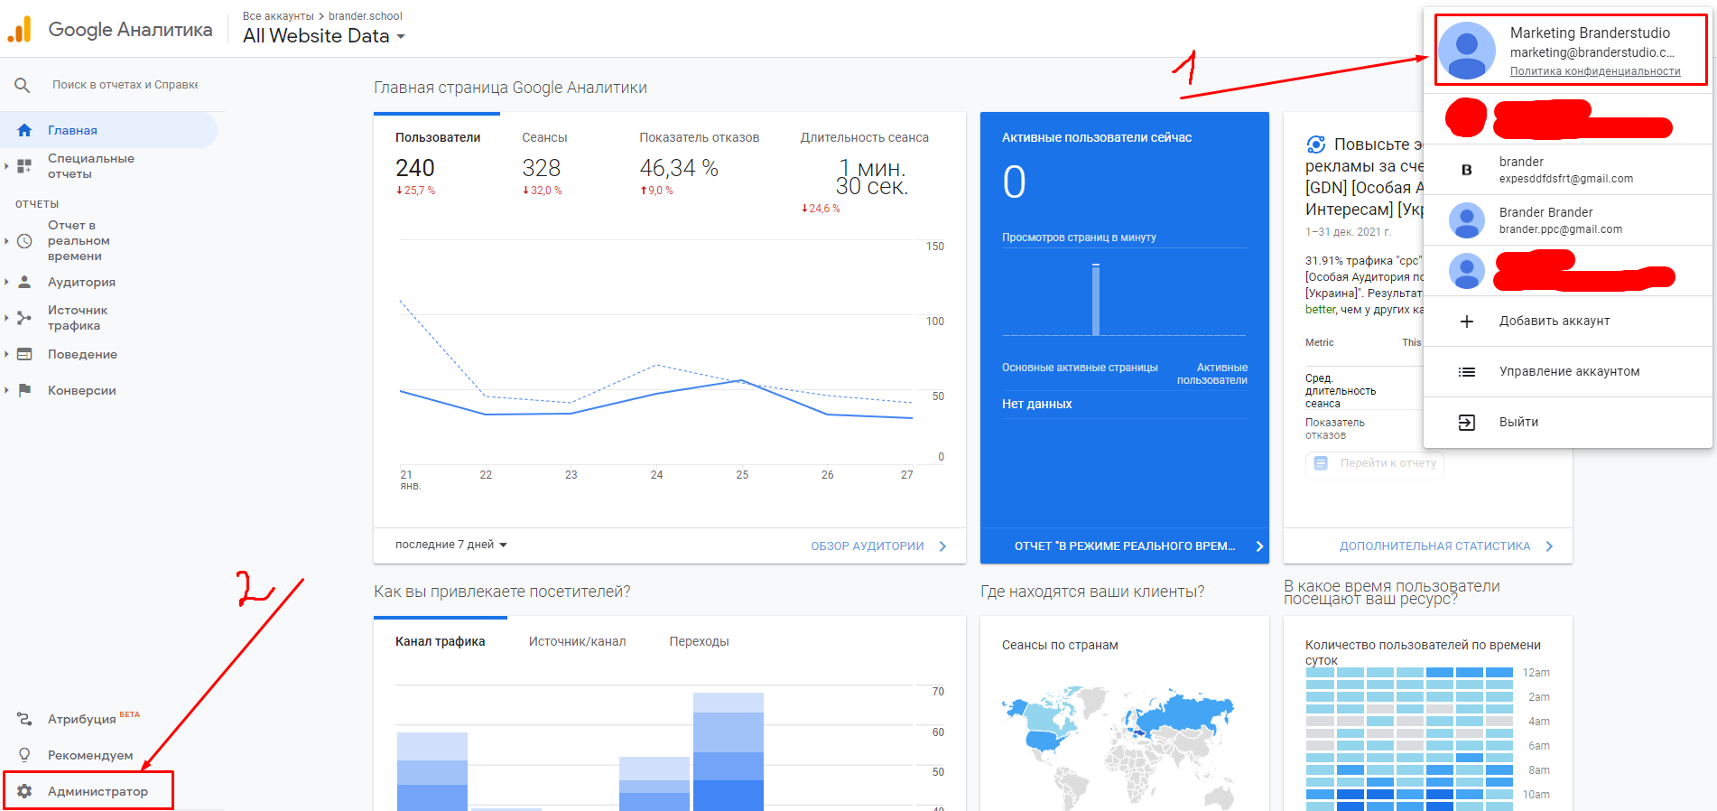Select Bounce Rate metric tab

coord(699,138)
